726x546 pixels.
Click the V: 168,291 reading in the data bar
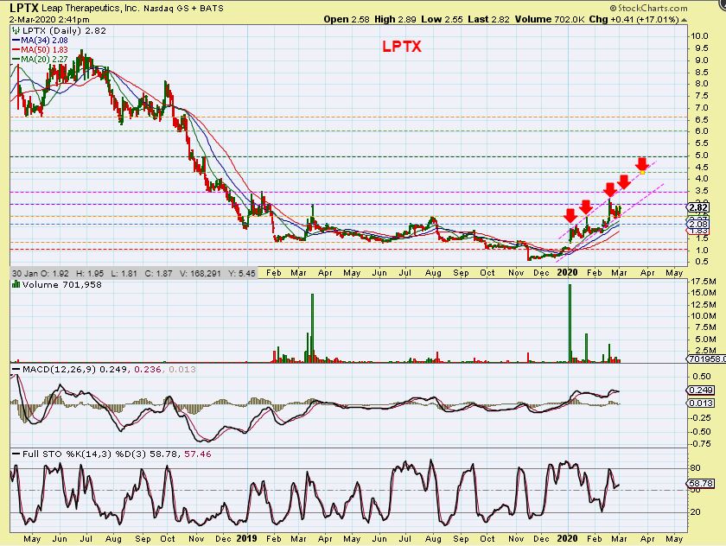point(200,274)
